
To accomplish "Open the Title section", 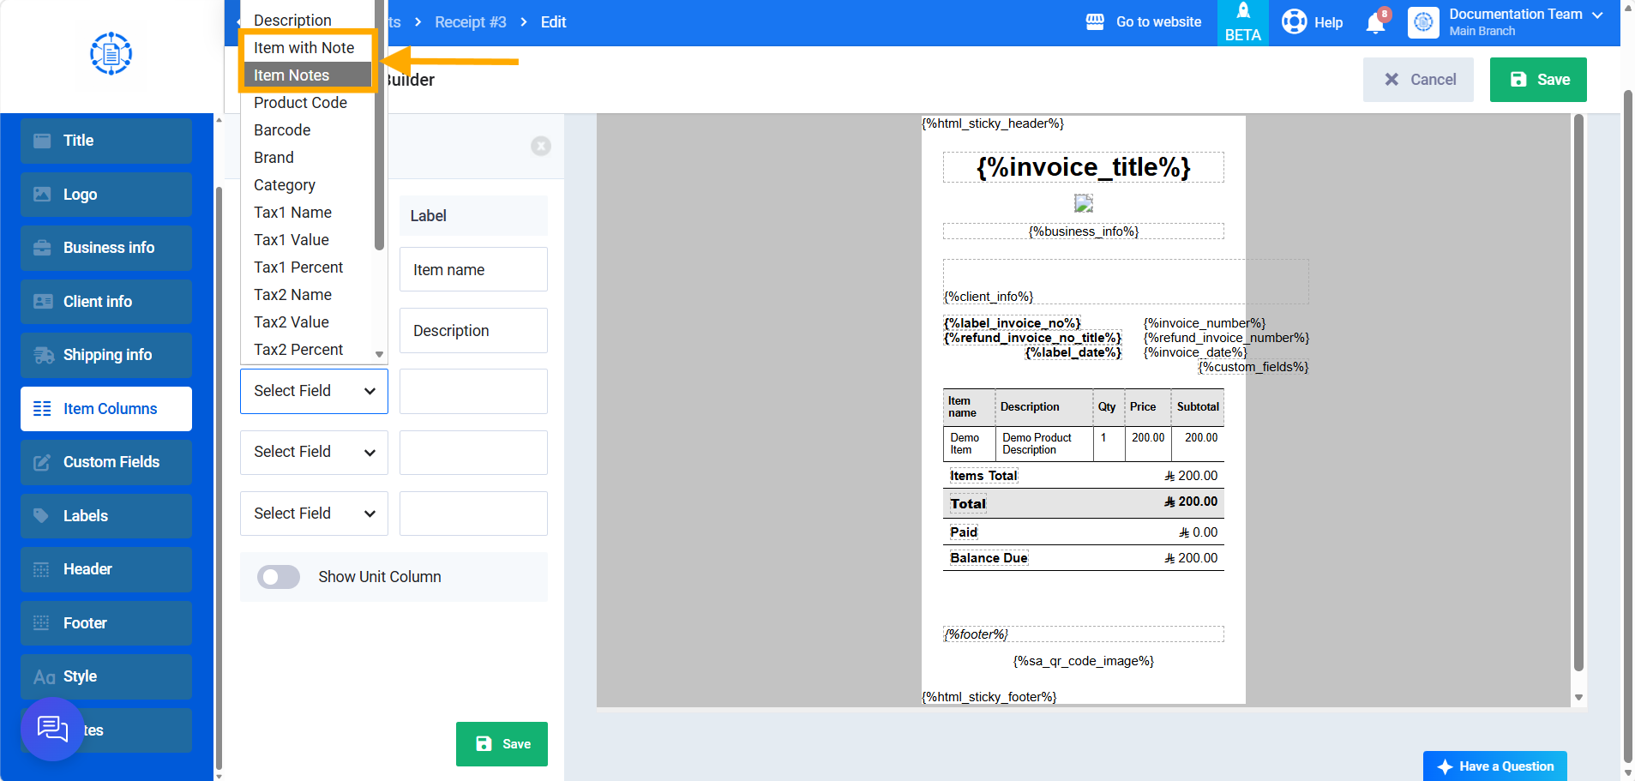I will tap(106, 141).
